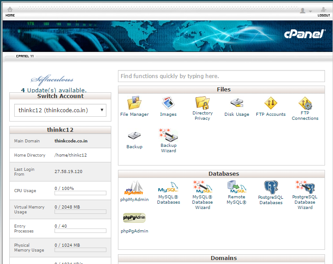Open the Disk Usage icon
Image resolution: width=333 pixels, height=264 pixels.
237,102
